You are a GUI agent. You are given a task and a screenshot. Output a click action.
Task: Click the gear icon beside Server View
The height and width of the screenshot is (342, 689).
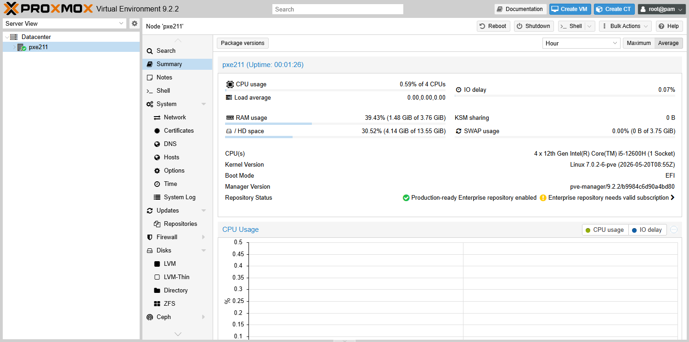tap(134, 23)
